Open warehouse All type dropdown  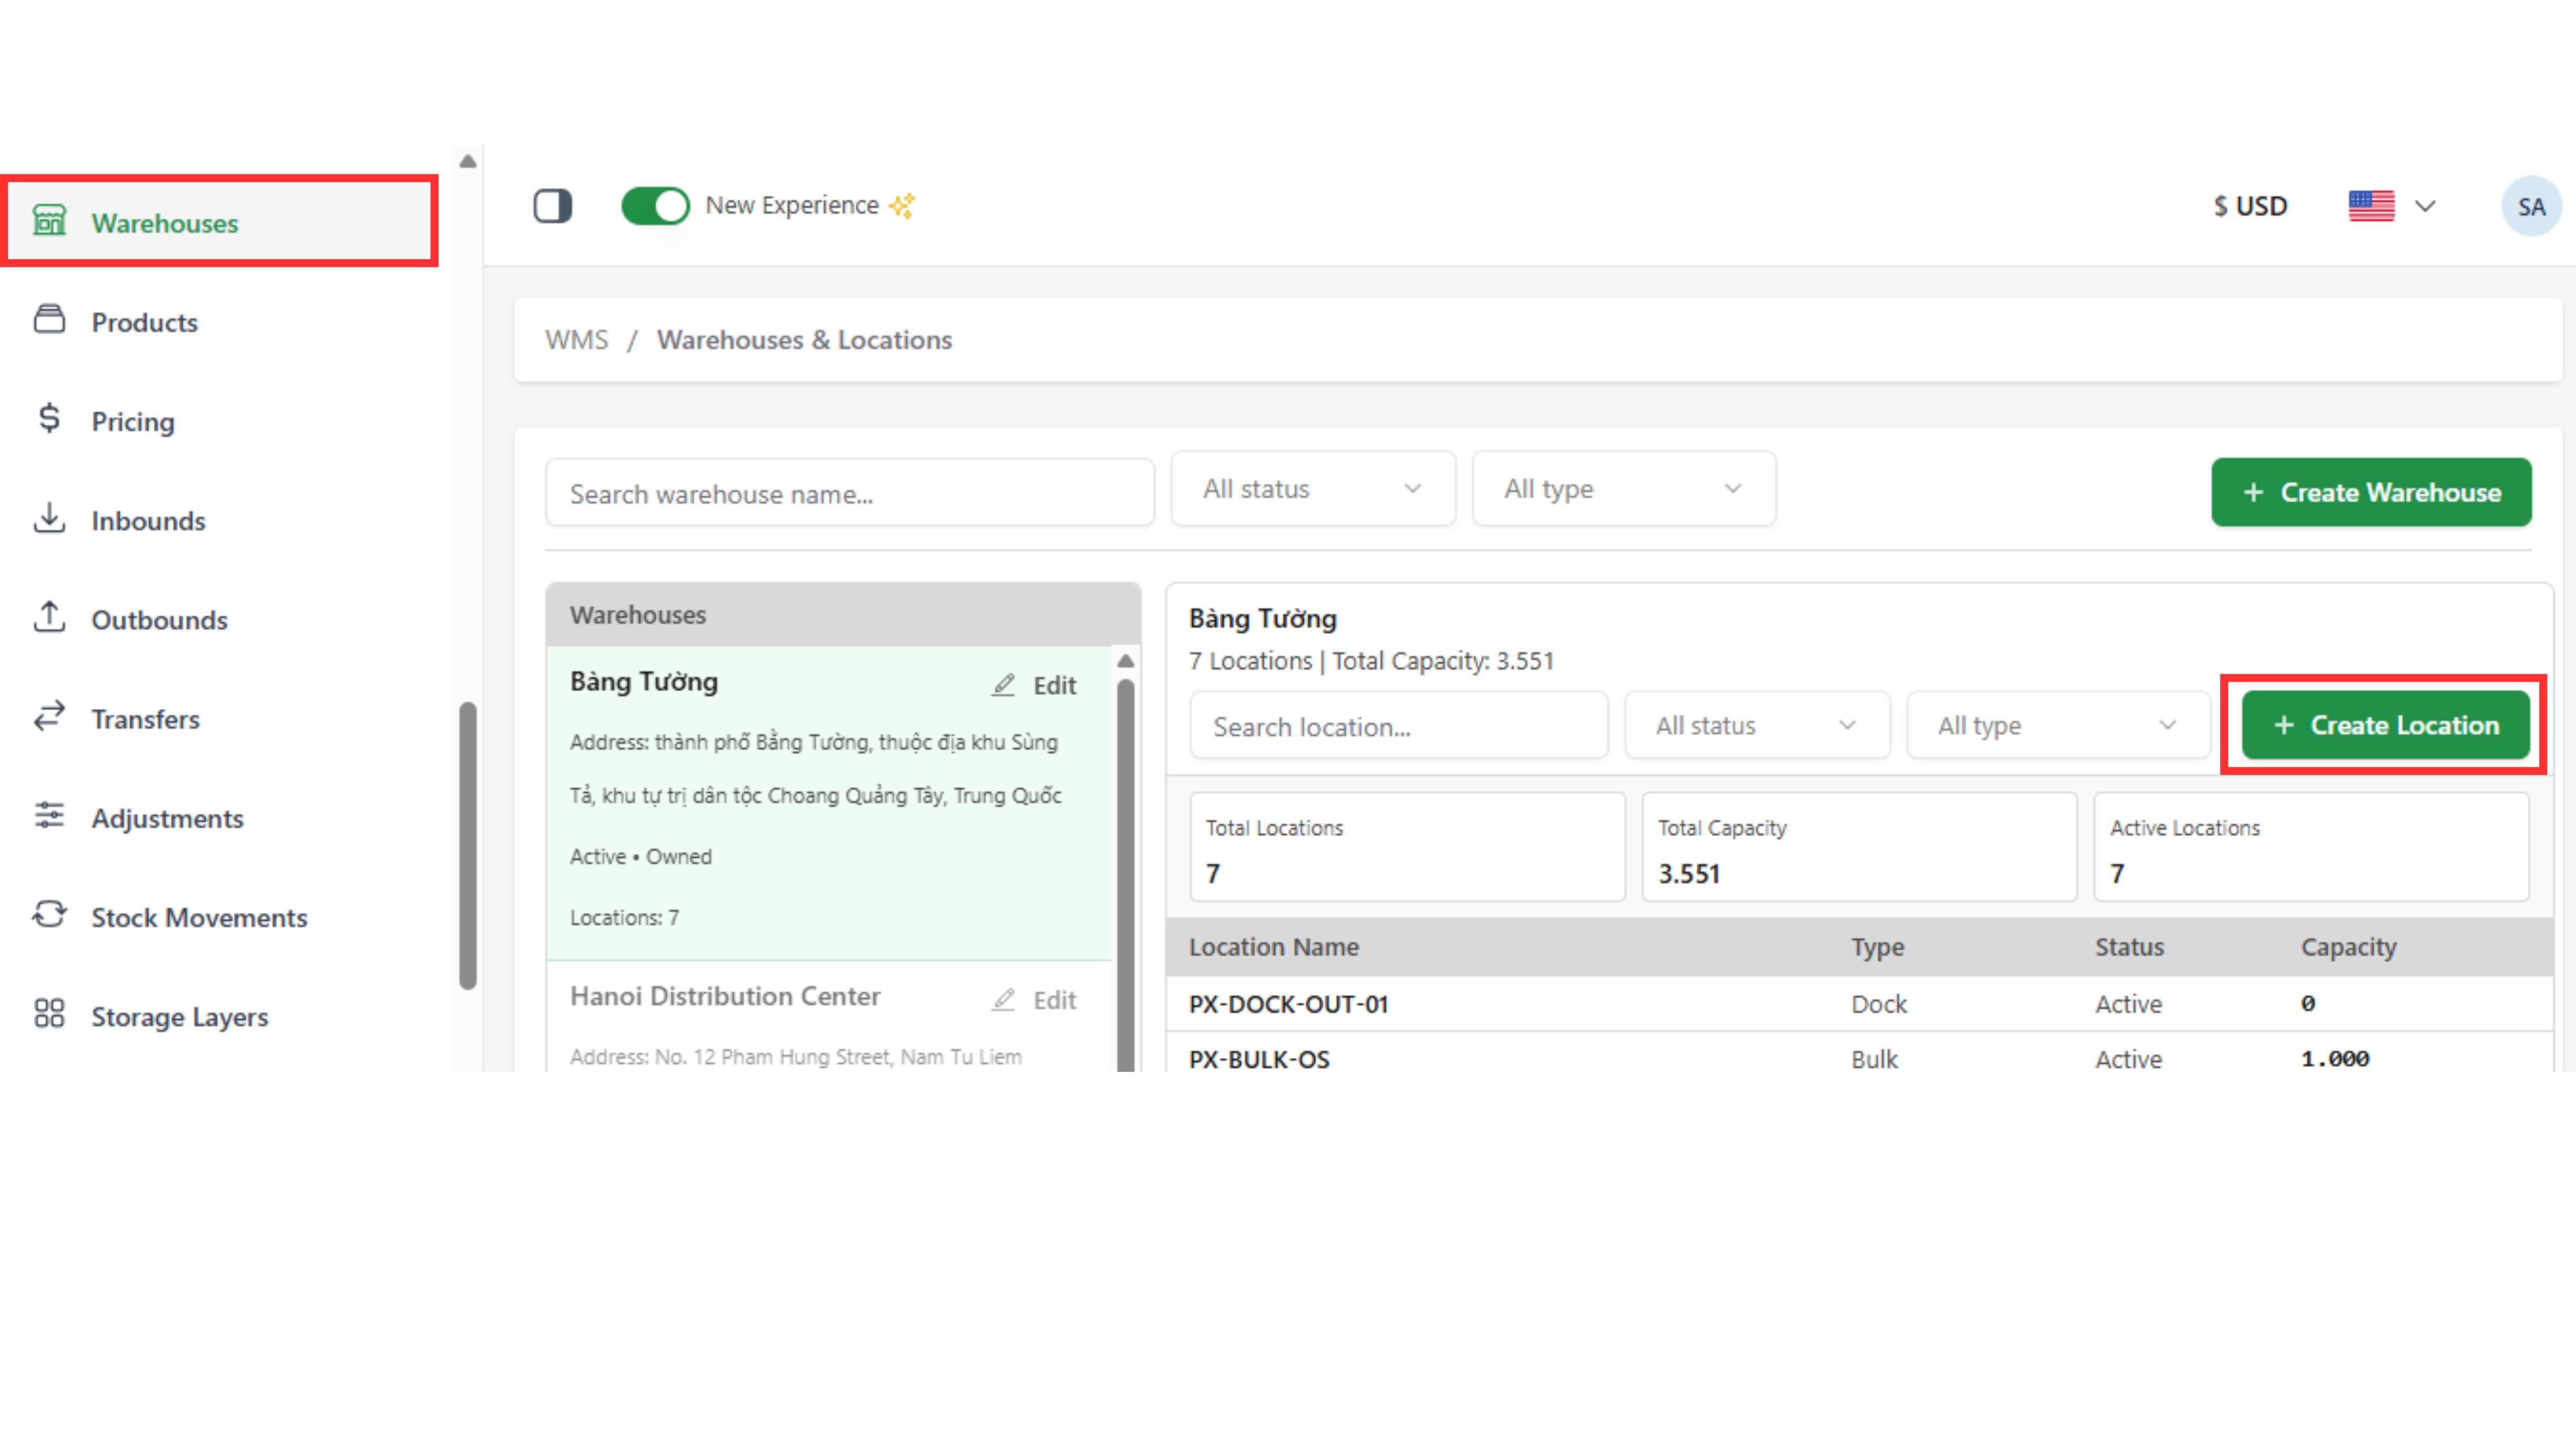click(1623, 489)
